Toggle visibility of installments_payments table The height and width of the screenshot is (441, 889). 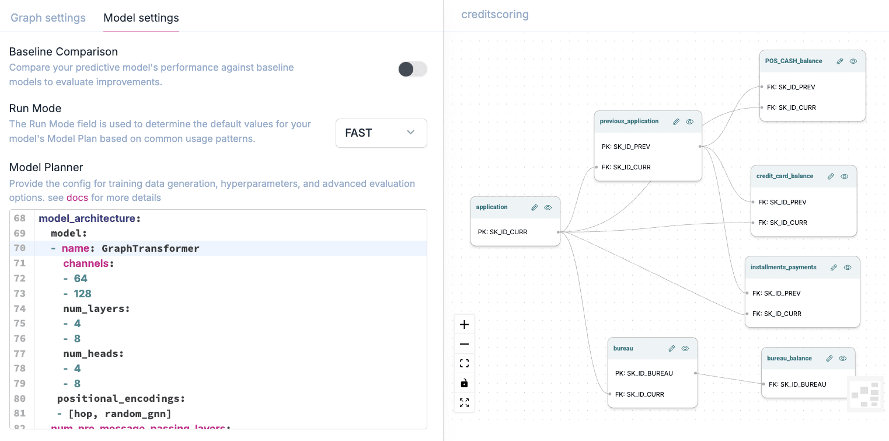pos(848,267)
